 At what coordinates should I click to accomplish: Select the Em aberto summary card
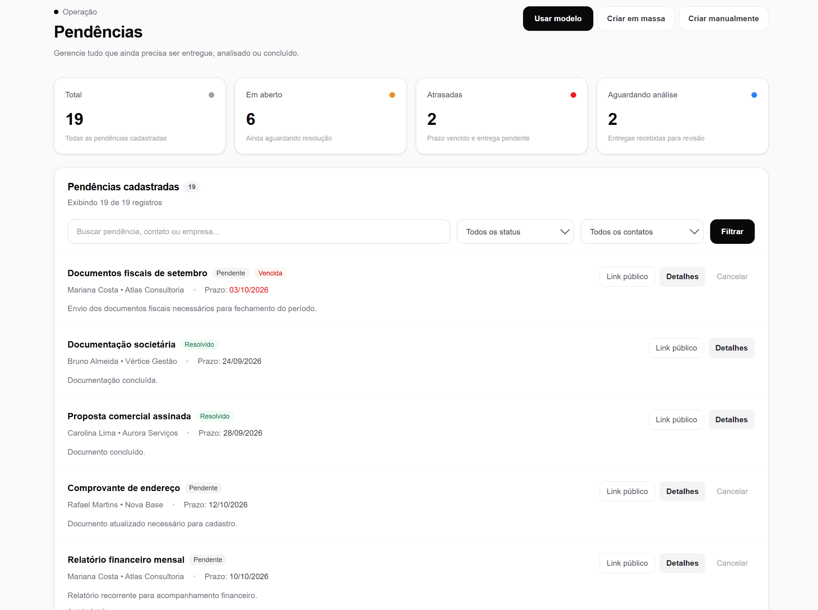[x=321, y=116]
